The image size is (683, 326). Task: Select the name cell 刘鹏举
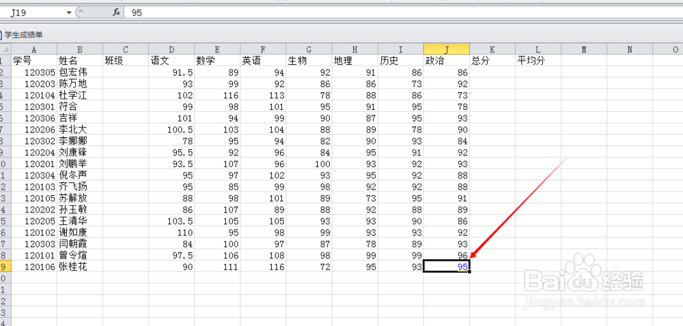tap(80, 164)
